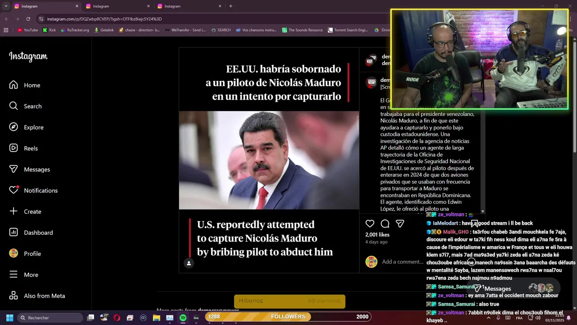Click the Maduro post image
Screen dimensions: 577x325
269,160
